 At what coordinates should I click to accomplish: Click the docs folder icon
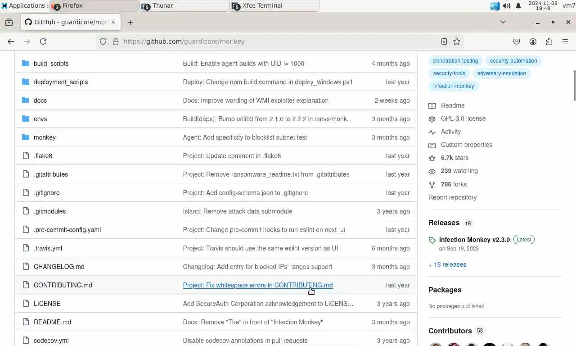26,100
